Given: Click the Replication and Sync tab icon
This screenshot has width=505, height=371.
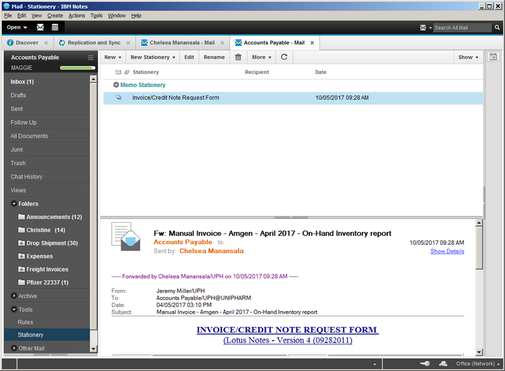Looking at the screenshot, I should [62, 42].
